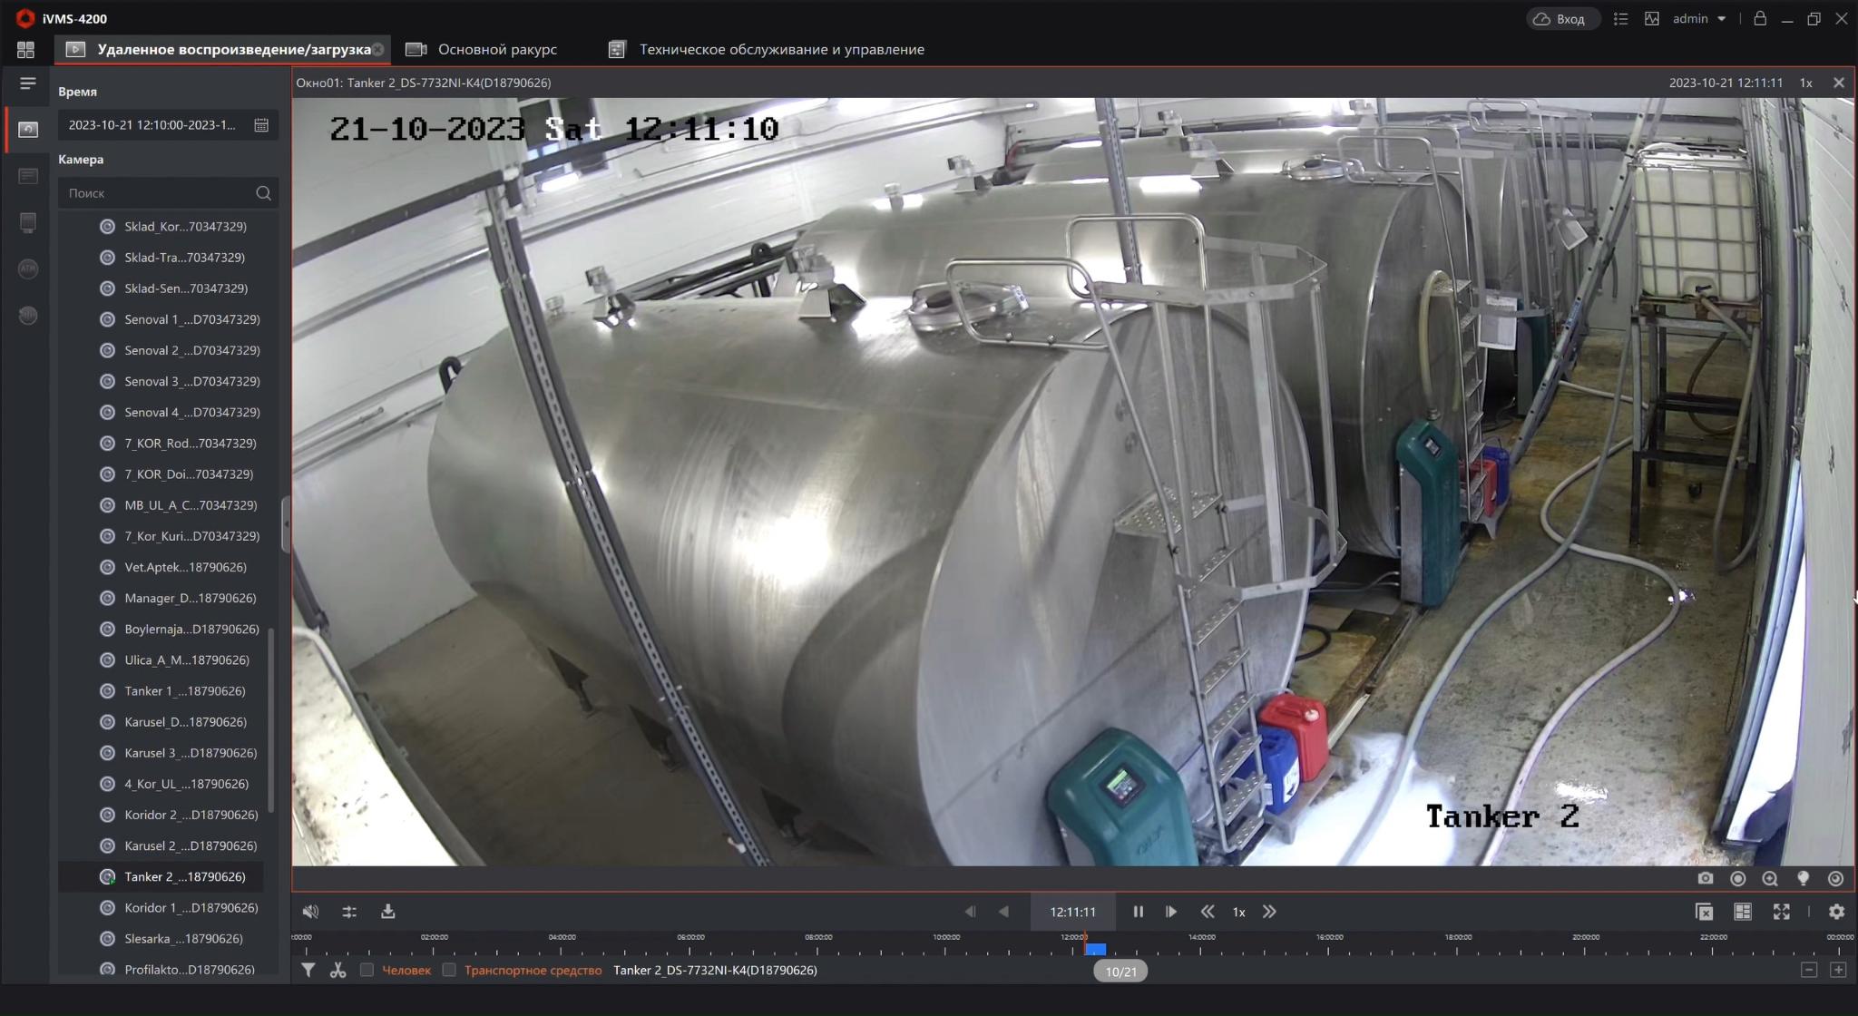
Task: Speed up playback with fast forward
Action: pyautogui.click(x=1269, y=912)
